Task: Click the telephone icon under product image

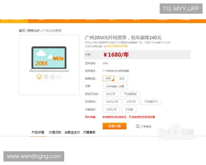Action: tap(46, 77)
